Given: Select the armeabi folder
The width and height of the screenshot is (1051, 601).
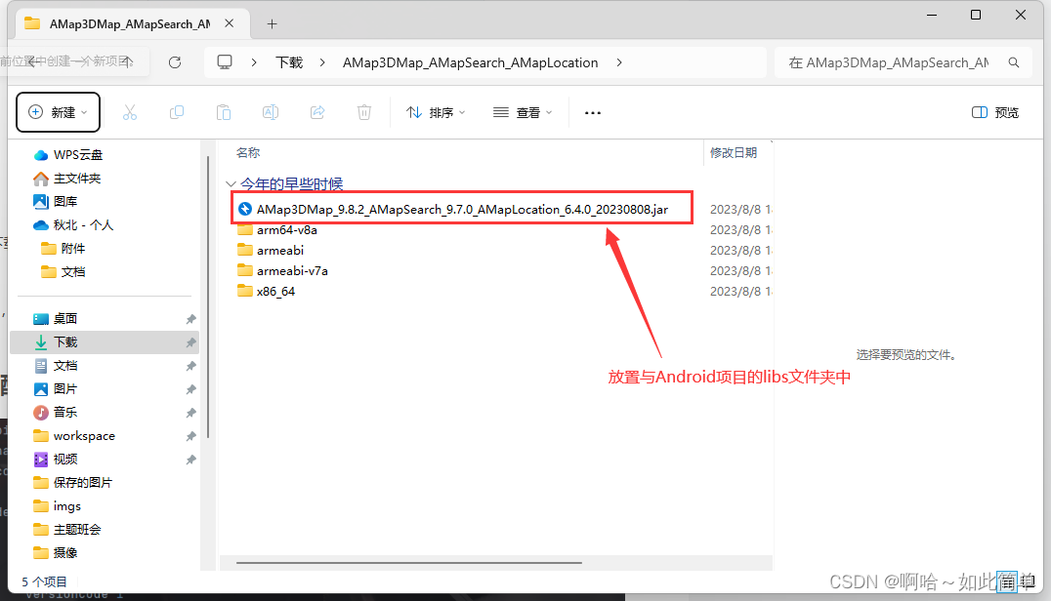Looking at the screenshot, I should coord(280,251).
